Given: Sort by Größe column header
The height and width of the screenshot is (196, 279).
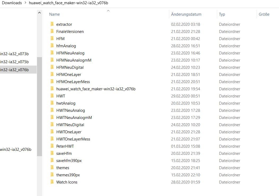Looking at the screenshot, I should coord(264,14).
